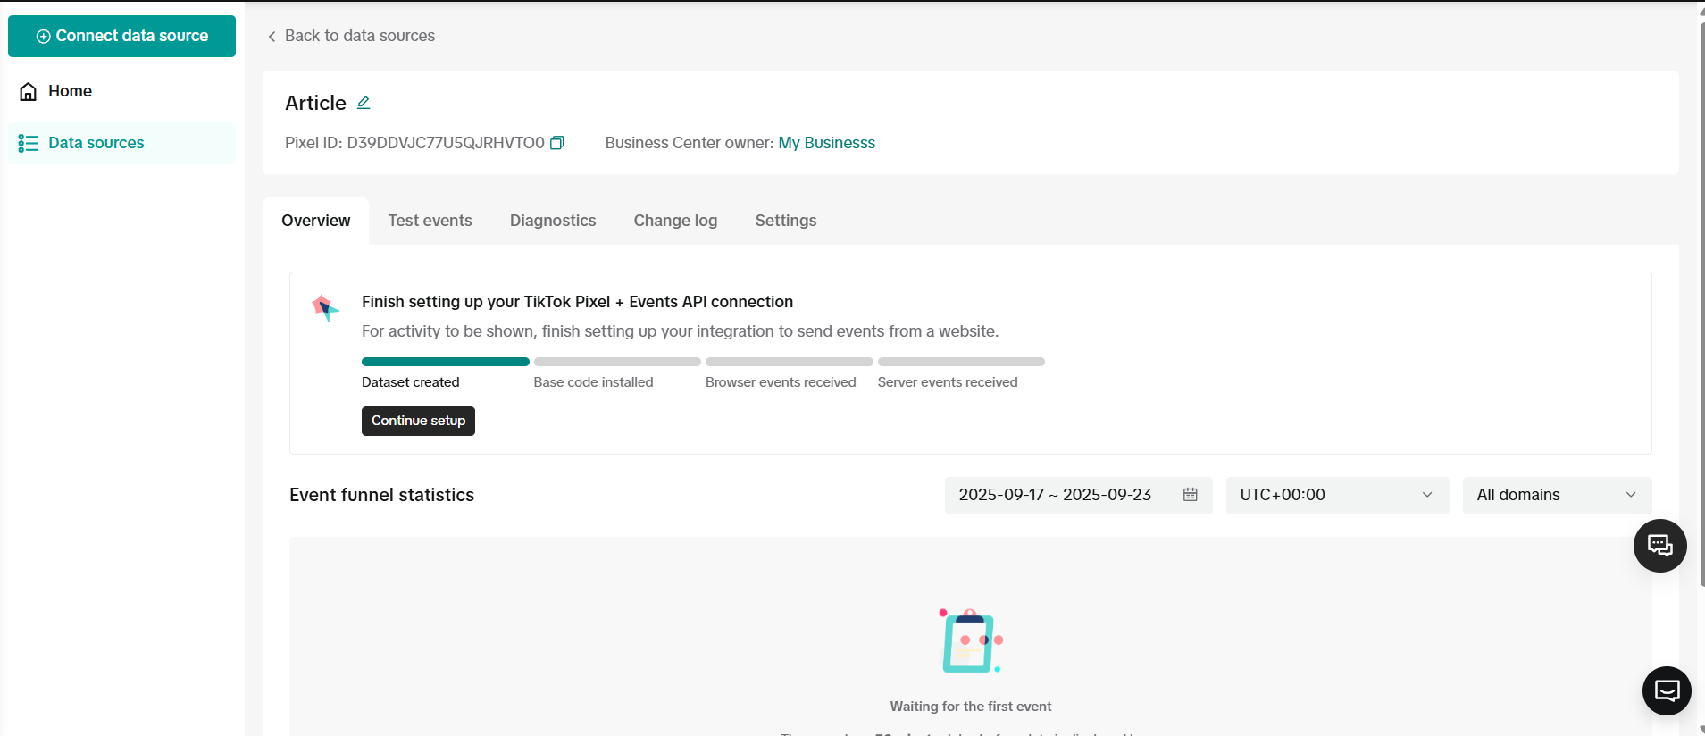Copy the Pixel ID with the copy icon
This screenshot has height=736, width=1705.
pos(557,143)
